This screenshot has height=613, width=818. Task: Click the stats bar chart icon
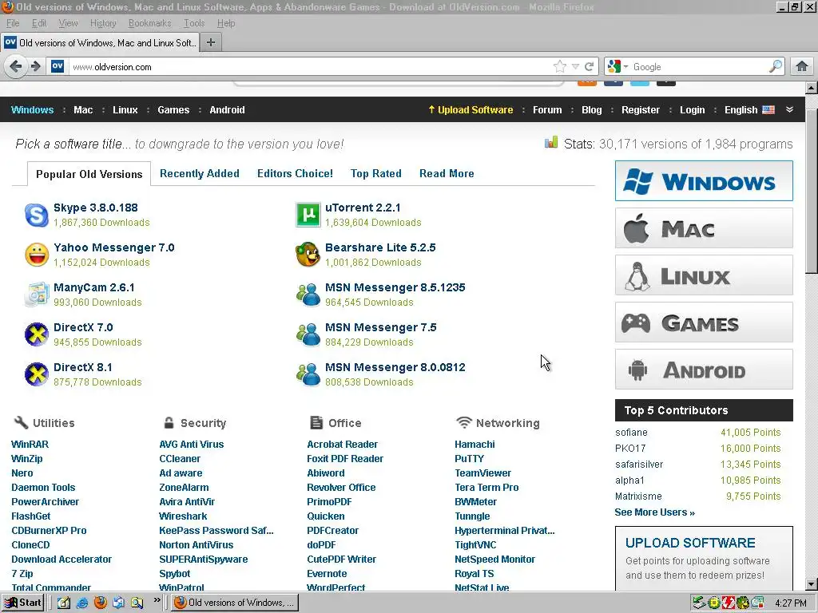click(551, 143)
